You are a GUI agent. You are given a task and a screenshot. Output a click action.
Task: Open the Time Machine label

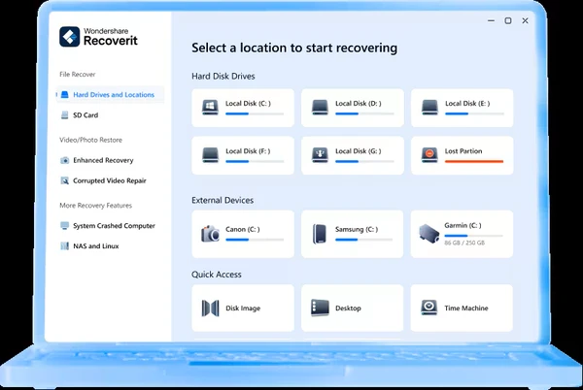point(466,308)
